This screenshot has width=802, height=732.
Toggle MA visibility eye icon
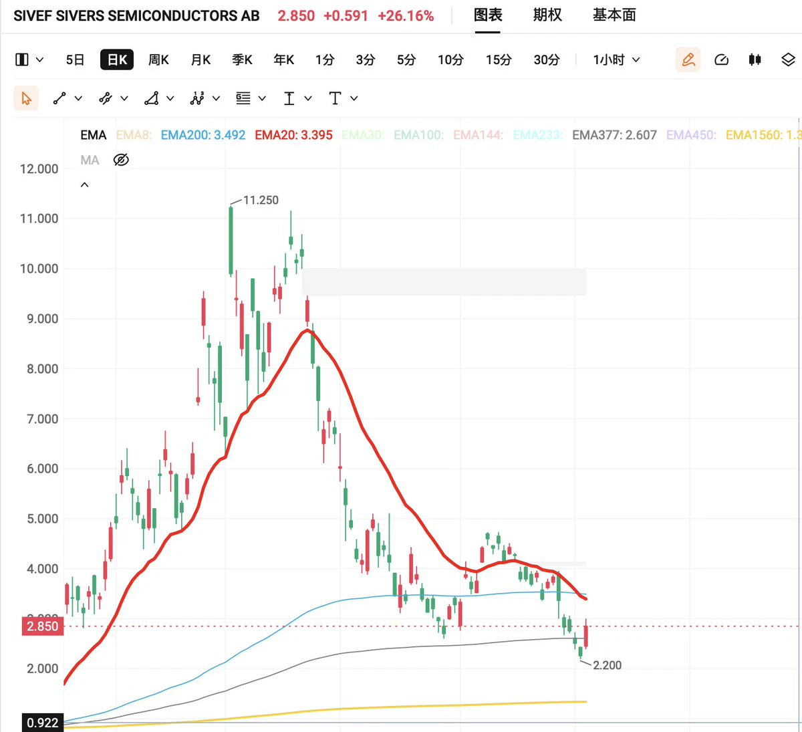click(121, 160)
